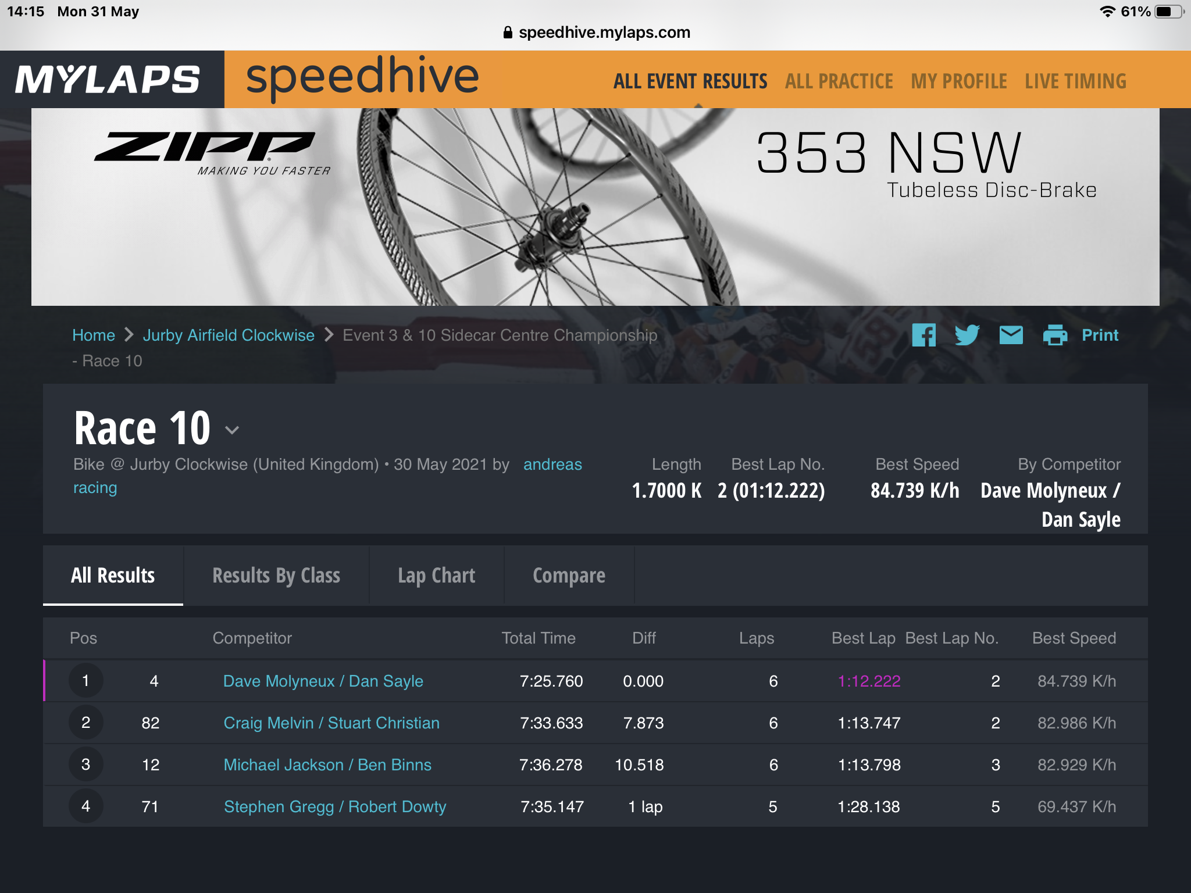This screenshot has width=1191, height=893.
Task: Click total time 7:25.760
Action: click(x=551, y=681)
